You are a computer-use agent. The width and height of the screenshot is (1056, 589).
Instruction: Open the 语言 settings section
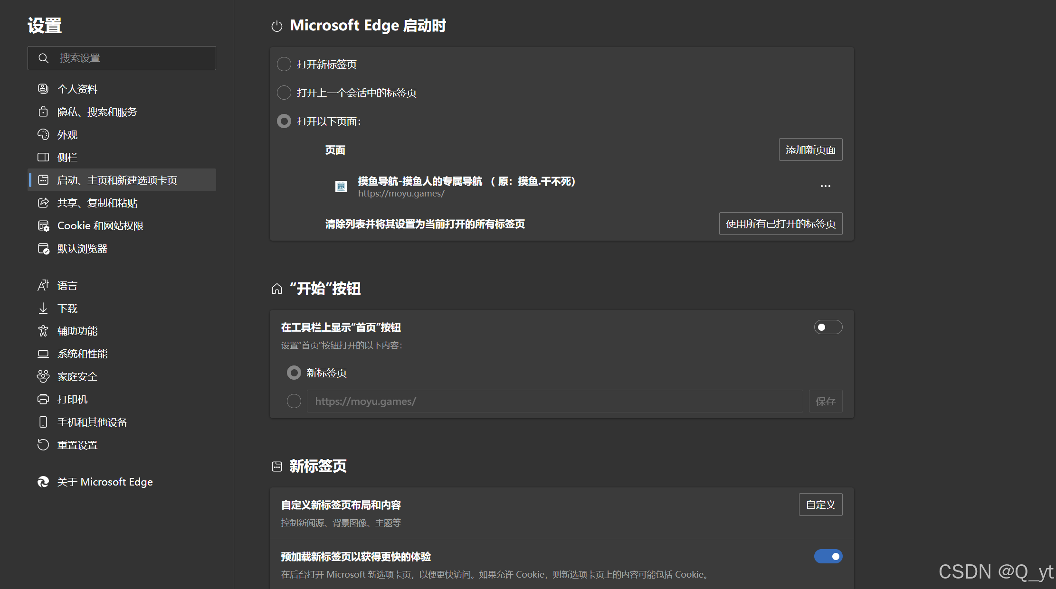[67, 286]
